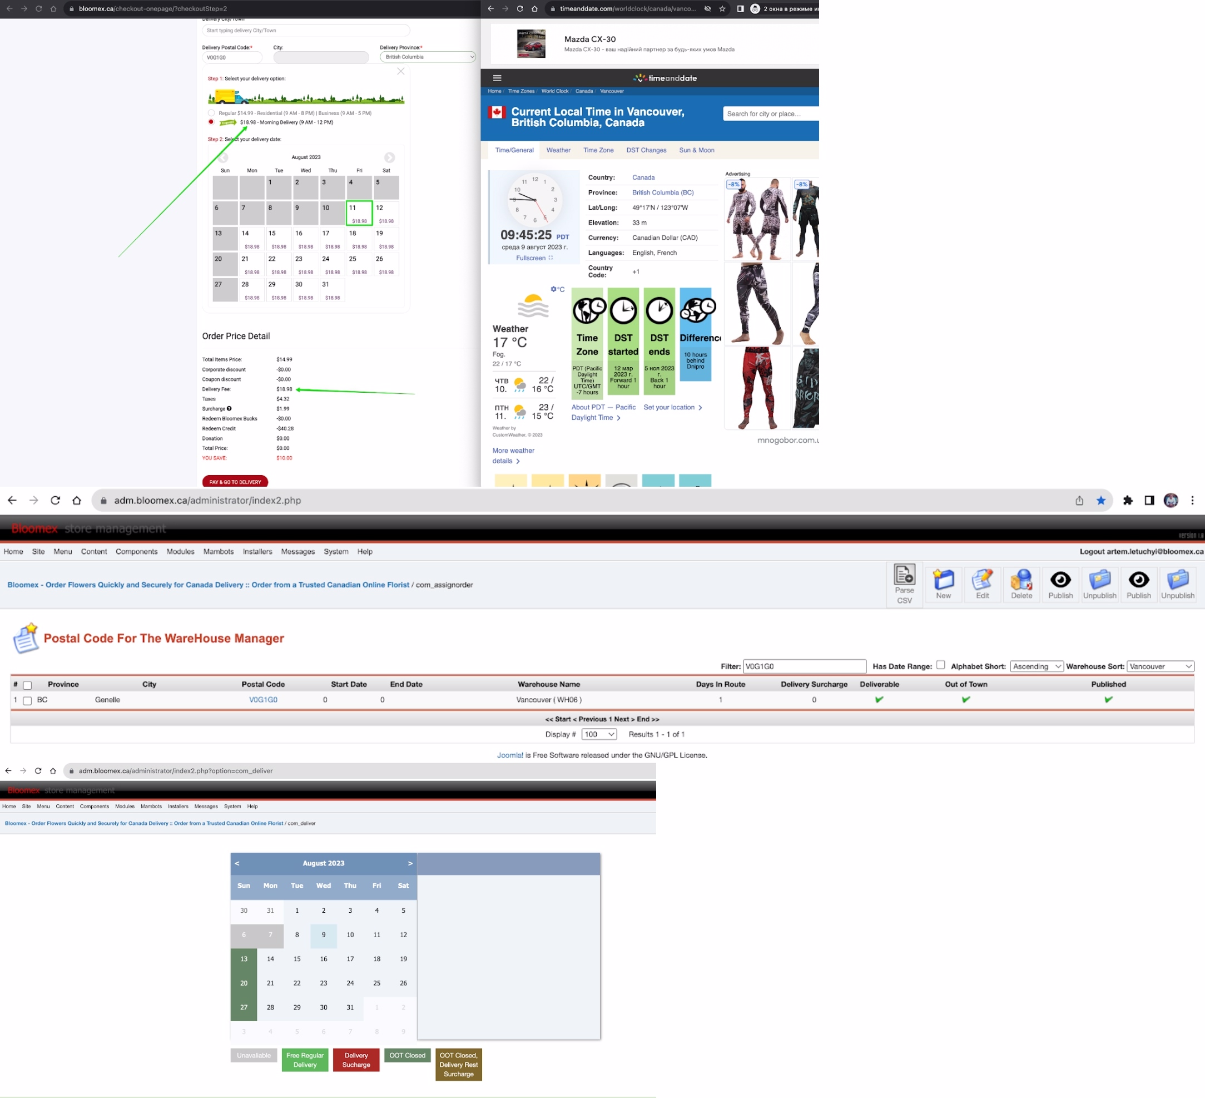
Task: Click the Edit toolbar icon
Action: click(x=982, y=583)
